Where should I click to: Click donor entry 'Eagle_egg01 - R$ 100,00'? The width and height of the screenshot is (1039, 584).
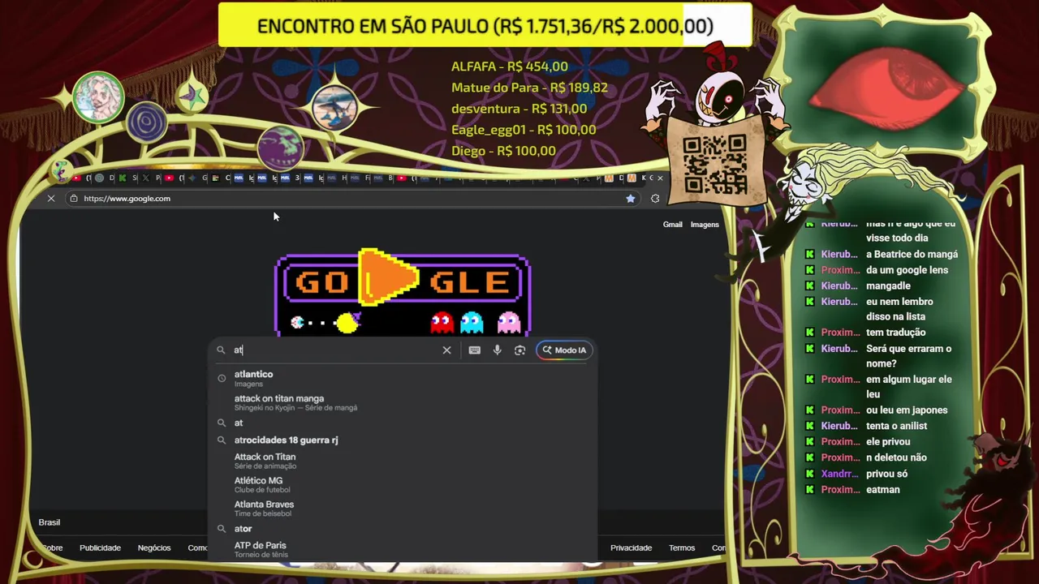524,130
